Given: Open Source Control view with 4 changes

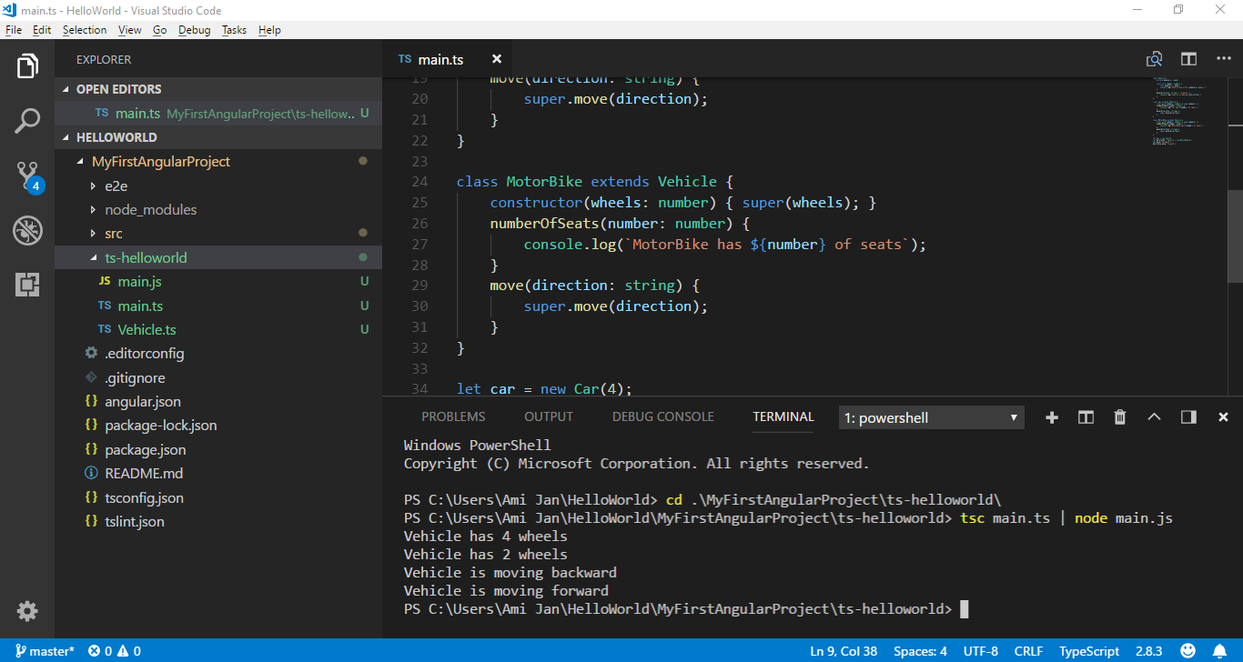Looking at the screenshot, I should pyautogui.click(x=29, y=176).
